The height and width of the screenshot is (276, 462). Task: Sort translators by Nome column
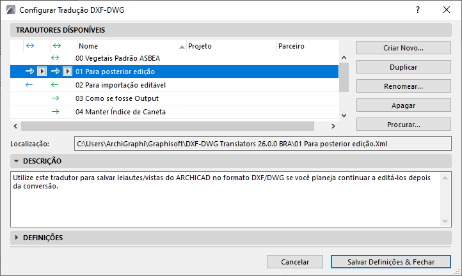tap(128, 46)
